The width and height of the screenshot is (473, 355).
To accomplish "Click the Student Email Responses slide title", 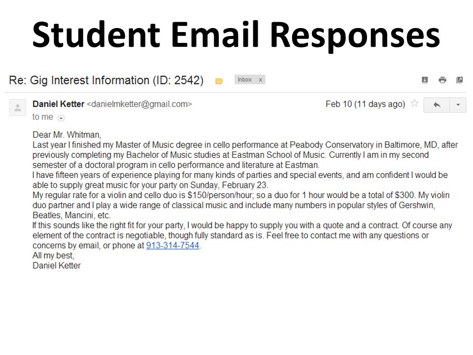I will 236,34.
